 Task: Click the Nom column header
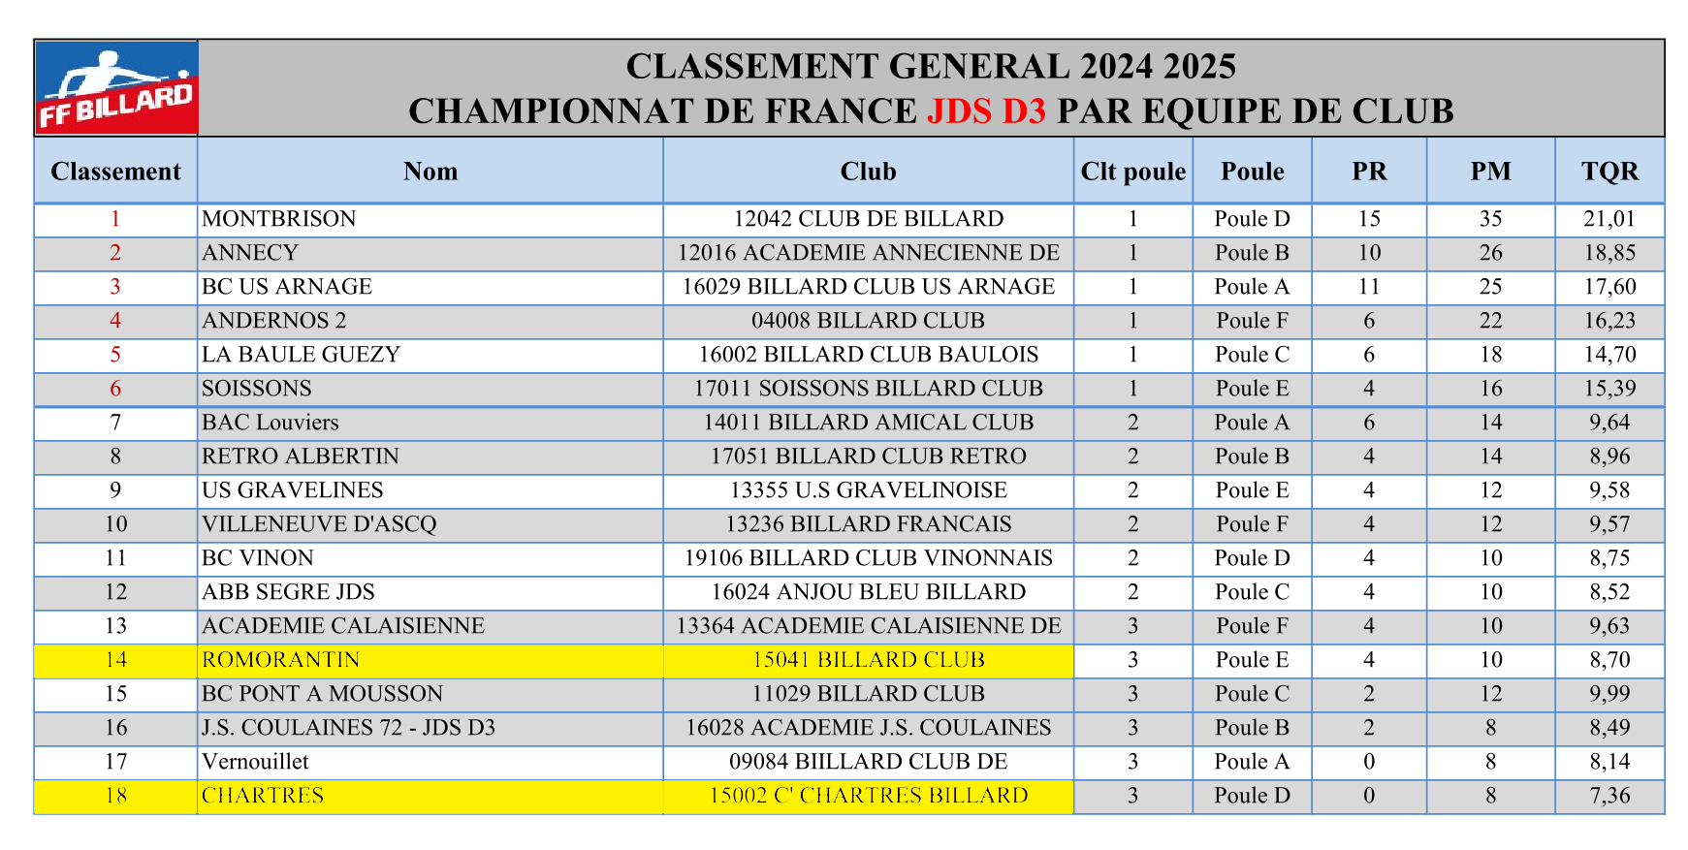[430, 171]
